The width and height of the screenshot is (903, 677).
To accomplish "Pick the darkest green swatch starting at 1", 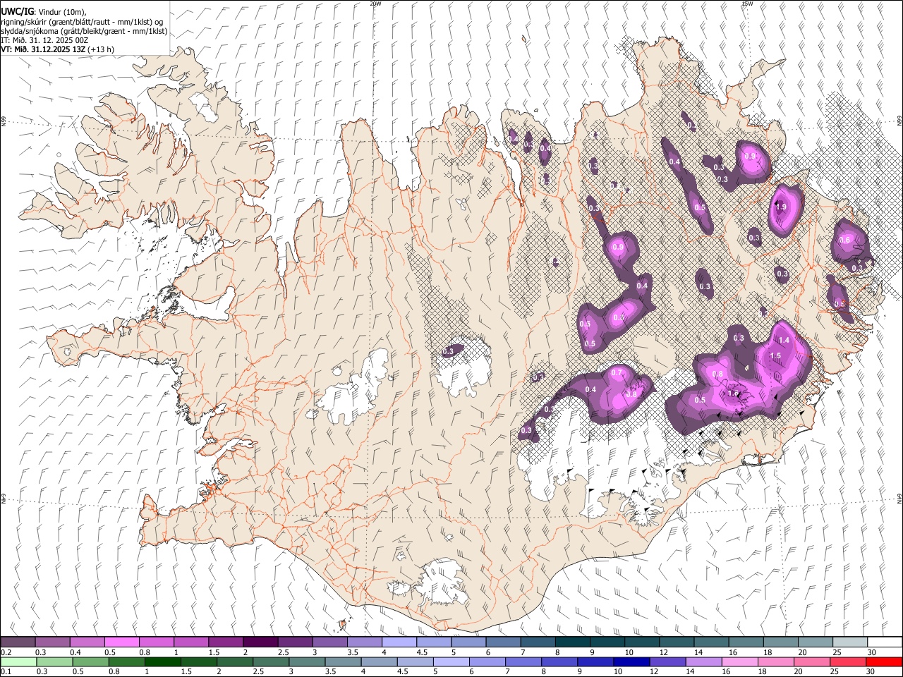I will 162,662.
